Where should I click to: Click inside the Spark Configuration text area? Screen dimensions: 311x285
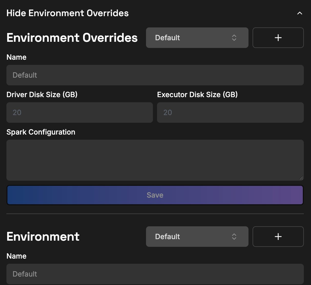[x=155, y=160]
